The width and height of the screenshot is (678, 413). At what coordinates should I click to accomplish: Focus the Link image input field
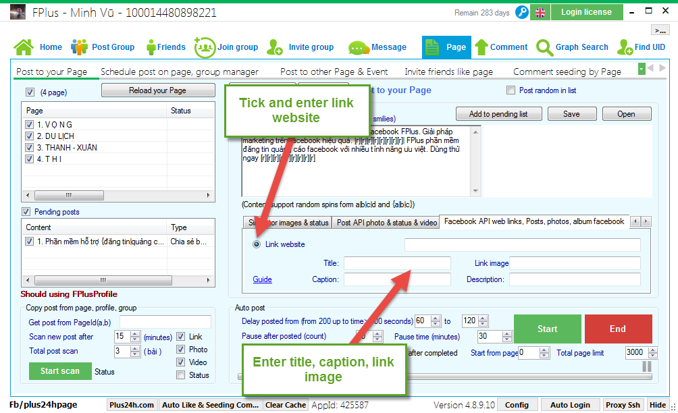click(x=575, y=263)
